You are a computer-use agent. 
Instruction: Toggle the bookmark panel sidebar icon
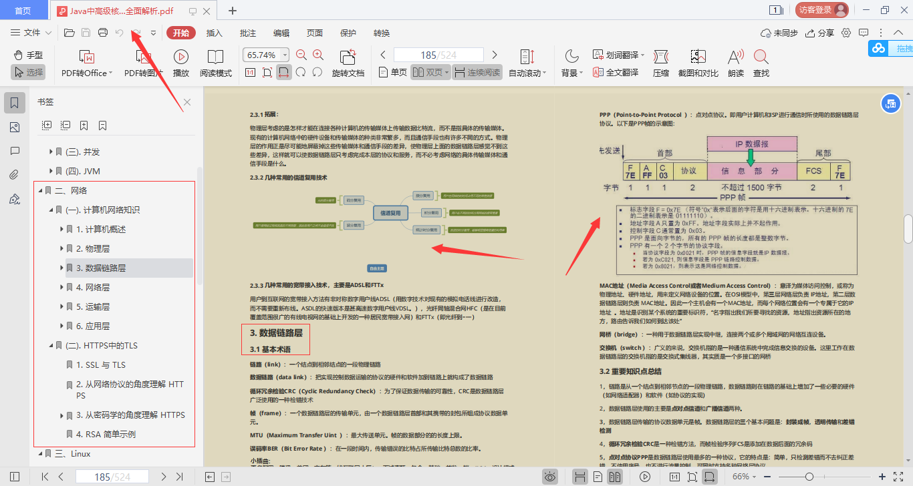[x=15, y=103]
